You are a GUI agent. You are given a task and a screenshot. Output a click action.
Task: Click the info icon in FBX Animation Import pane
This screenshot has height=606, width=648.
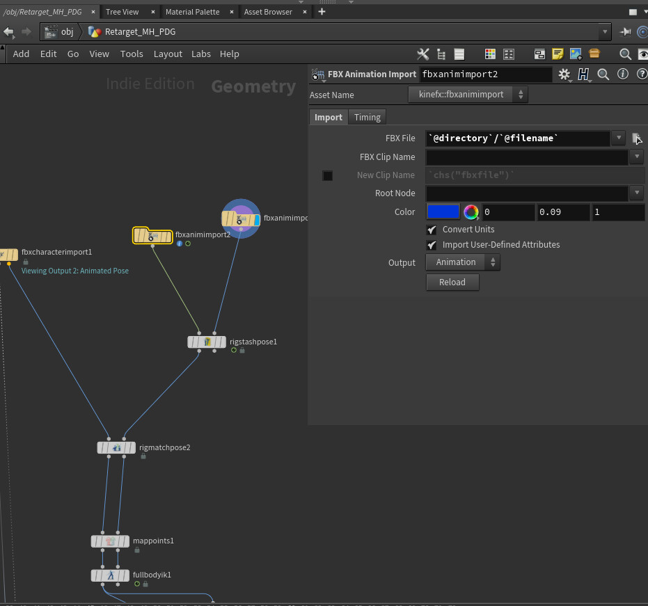(x=623, y=74)
